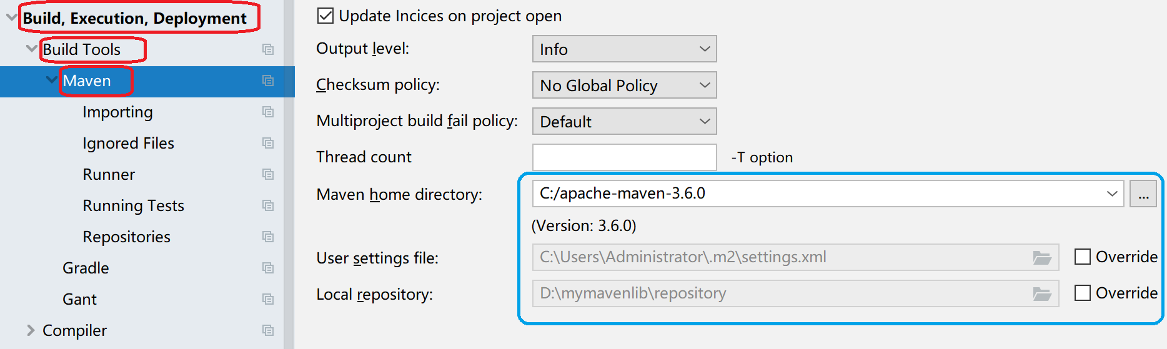The width and height of the screenshot is (1167, 349).
Task: Enable Override for User settings file
Action: pyautogui.click(x=1083, y=257)
